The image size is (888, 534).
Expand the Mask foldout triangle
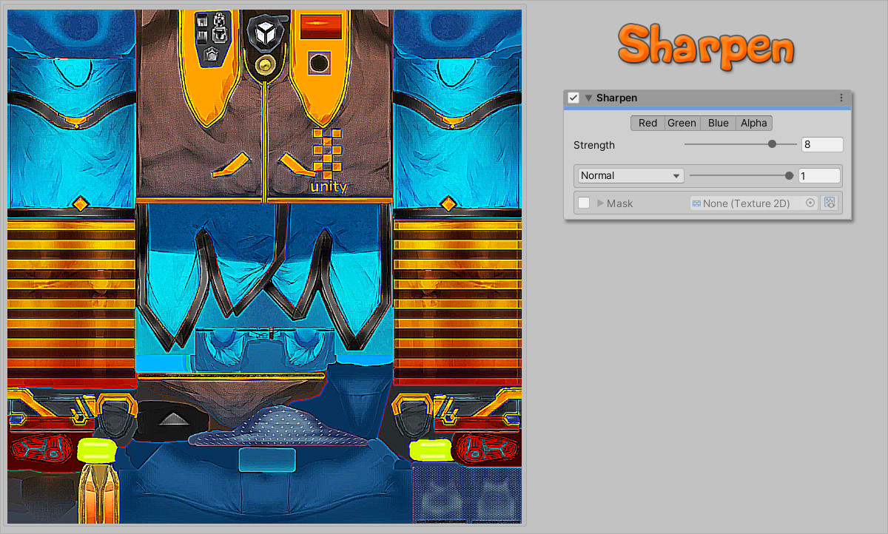click(x=601, y=203)
